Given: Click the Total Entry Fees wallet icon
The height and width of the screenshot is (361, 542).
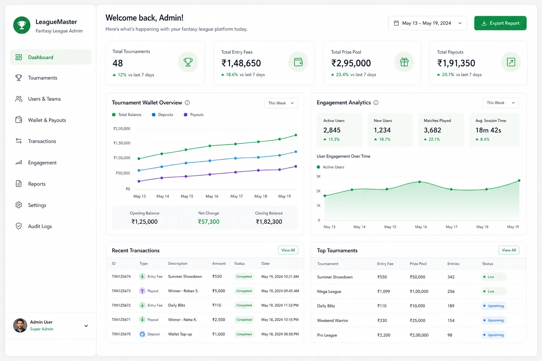Looking at the screenshot, I should 298,62.
